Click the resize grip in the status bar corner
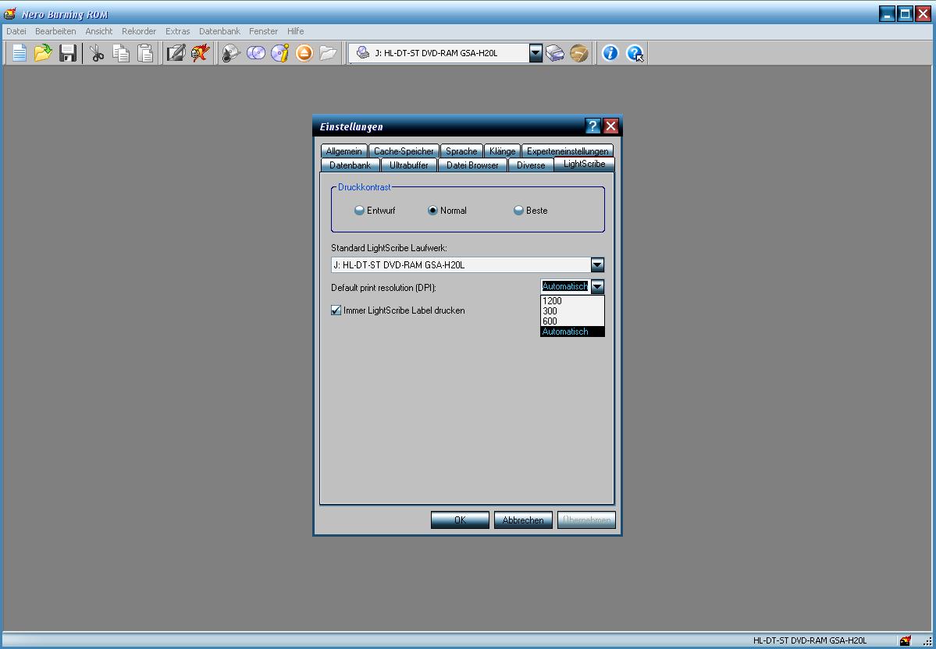Screen dimensions: 936x649 [927, 641]
